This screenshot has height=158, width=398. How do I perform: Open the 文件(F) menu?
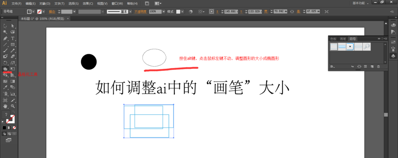coord(16,4)
